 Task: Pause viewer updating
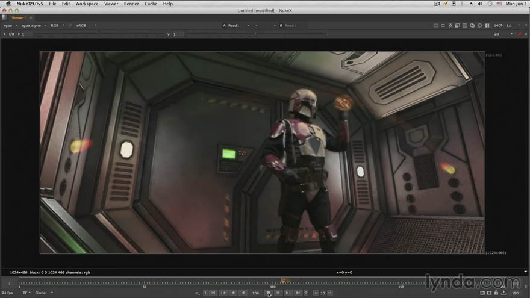click(x=487, y=25)
